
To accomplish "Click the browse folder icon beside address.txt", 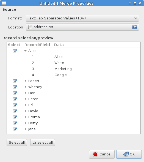I will pos(135,27).
